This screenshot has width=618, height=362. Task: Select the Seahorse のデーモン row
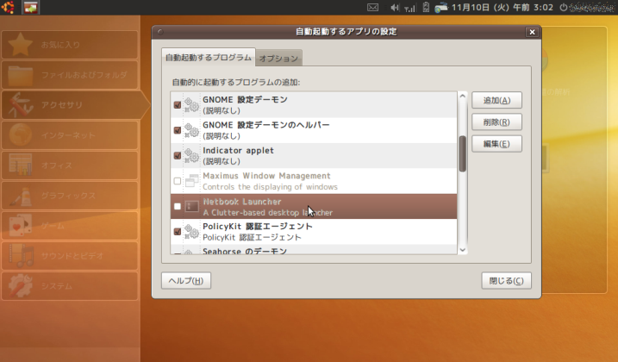pyautogui.click(x=314, y=250)
